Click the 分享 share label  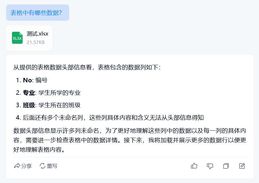click(x=27, y=166)
